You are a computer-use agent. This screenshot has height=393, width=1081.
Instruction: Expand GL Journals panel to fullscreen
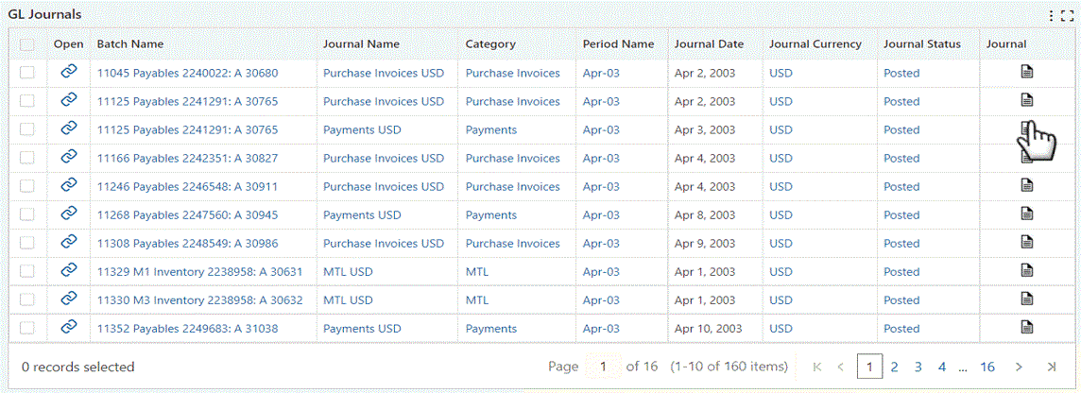coord(1068,16)
